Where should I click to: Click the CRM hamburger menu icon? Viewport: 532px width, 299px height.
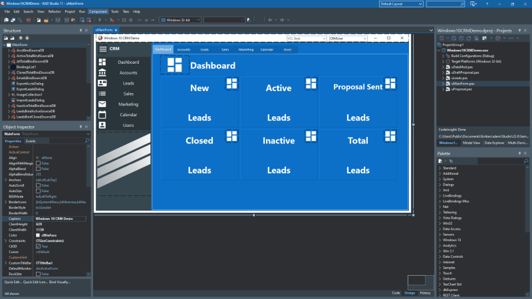click(x=102, y=49)
